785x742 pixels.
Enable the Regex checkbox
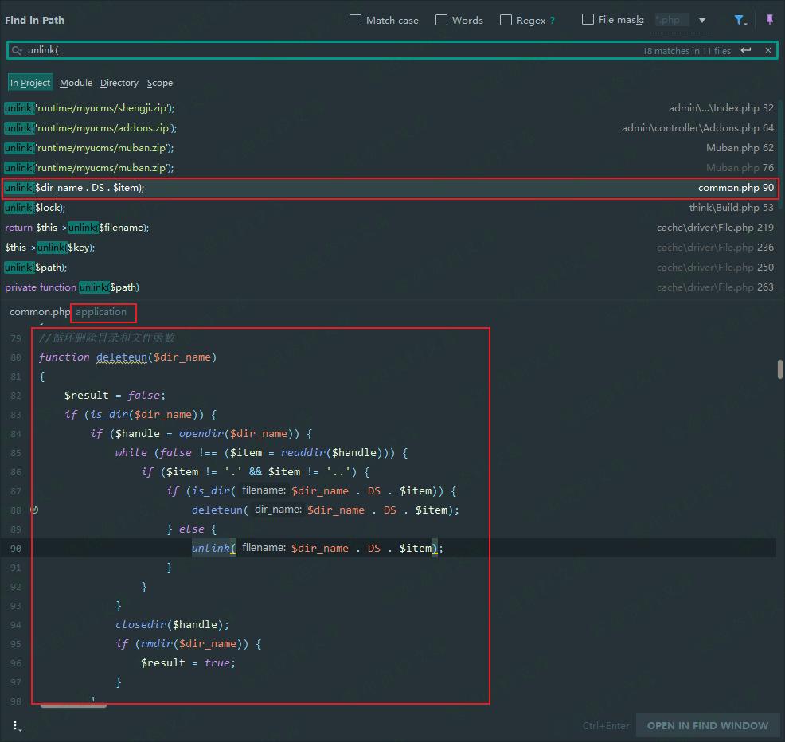click(506, 20)
